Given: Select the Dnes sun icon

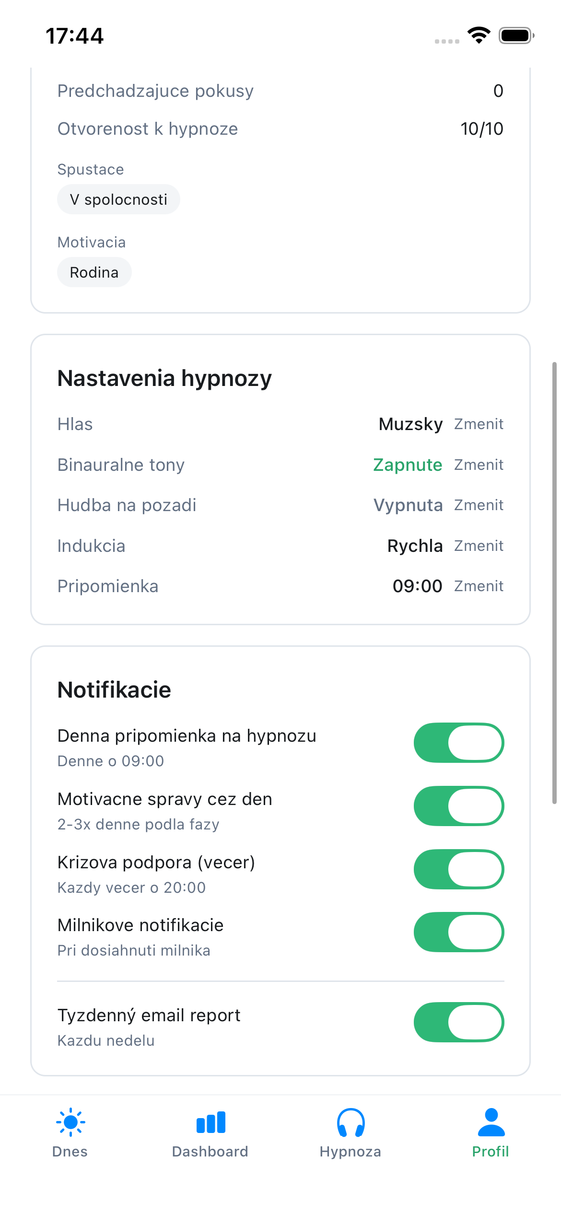Looking at the screenshot, I should [x=70, y=1122].
